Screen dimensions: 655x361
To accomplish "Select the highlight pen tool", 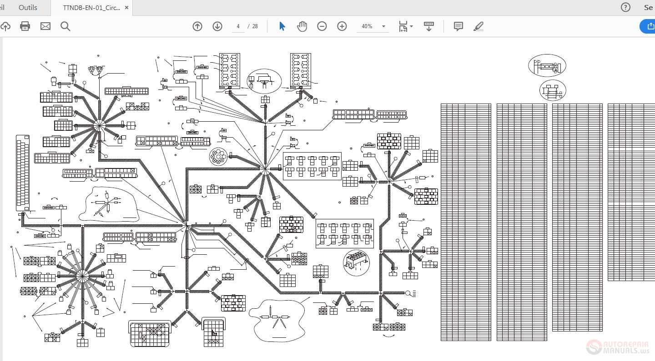I will (479, 26).
